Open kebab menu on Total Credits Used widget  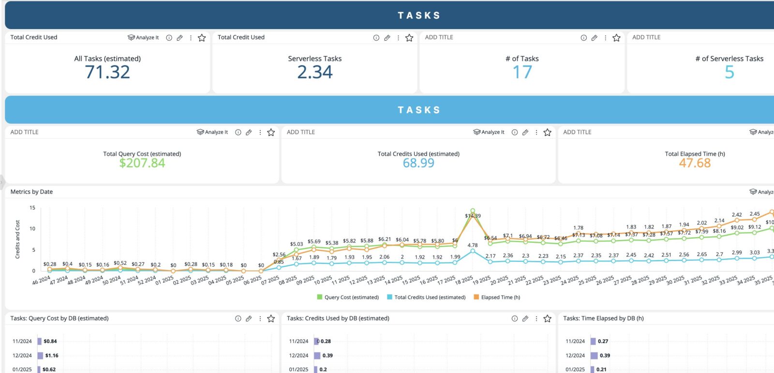click(536, 132)
